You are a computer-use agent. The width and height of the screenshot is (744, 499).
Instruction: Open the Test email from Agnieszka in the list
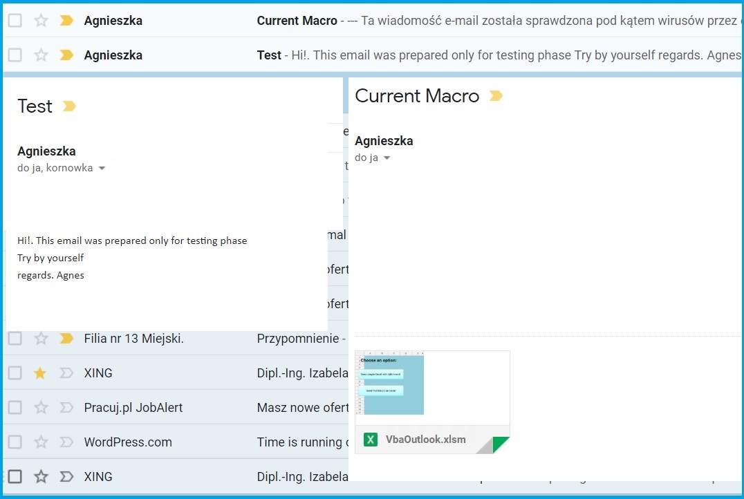[x=415, y=55]
